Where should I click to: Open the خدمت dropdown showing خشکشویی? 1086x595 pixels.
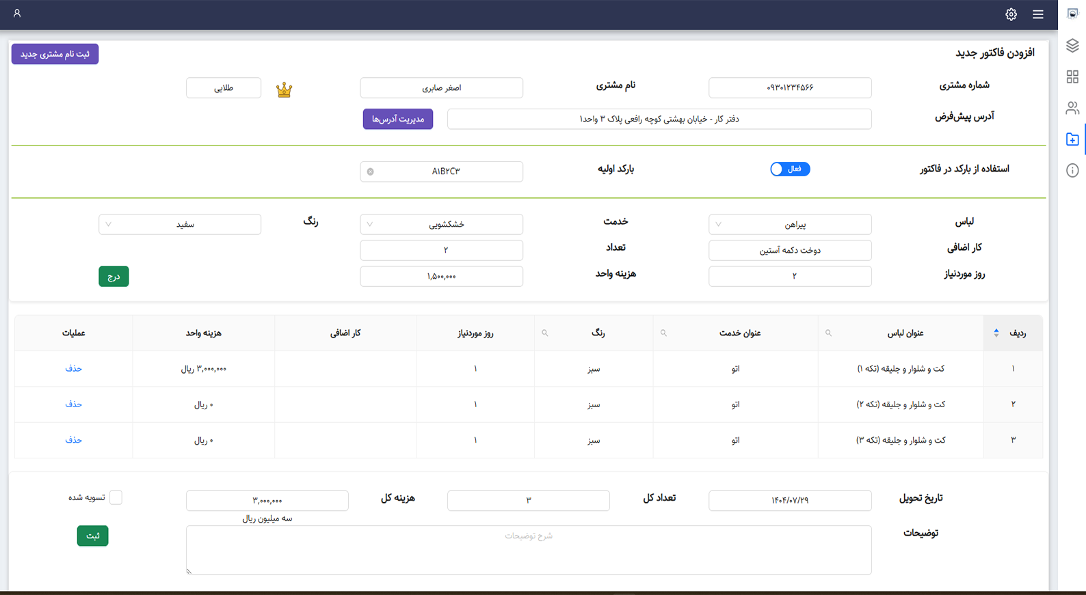point(441,224)
